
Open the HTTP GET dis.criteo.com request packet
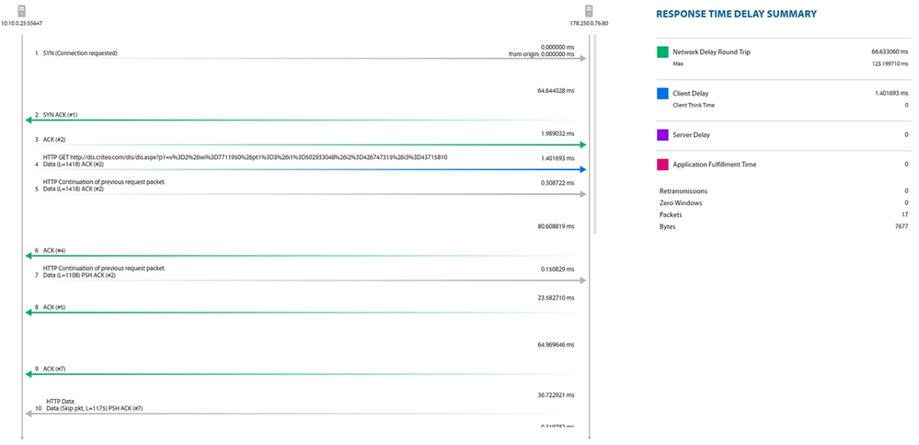click(306, 163)
